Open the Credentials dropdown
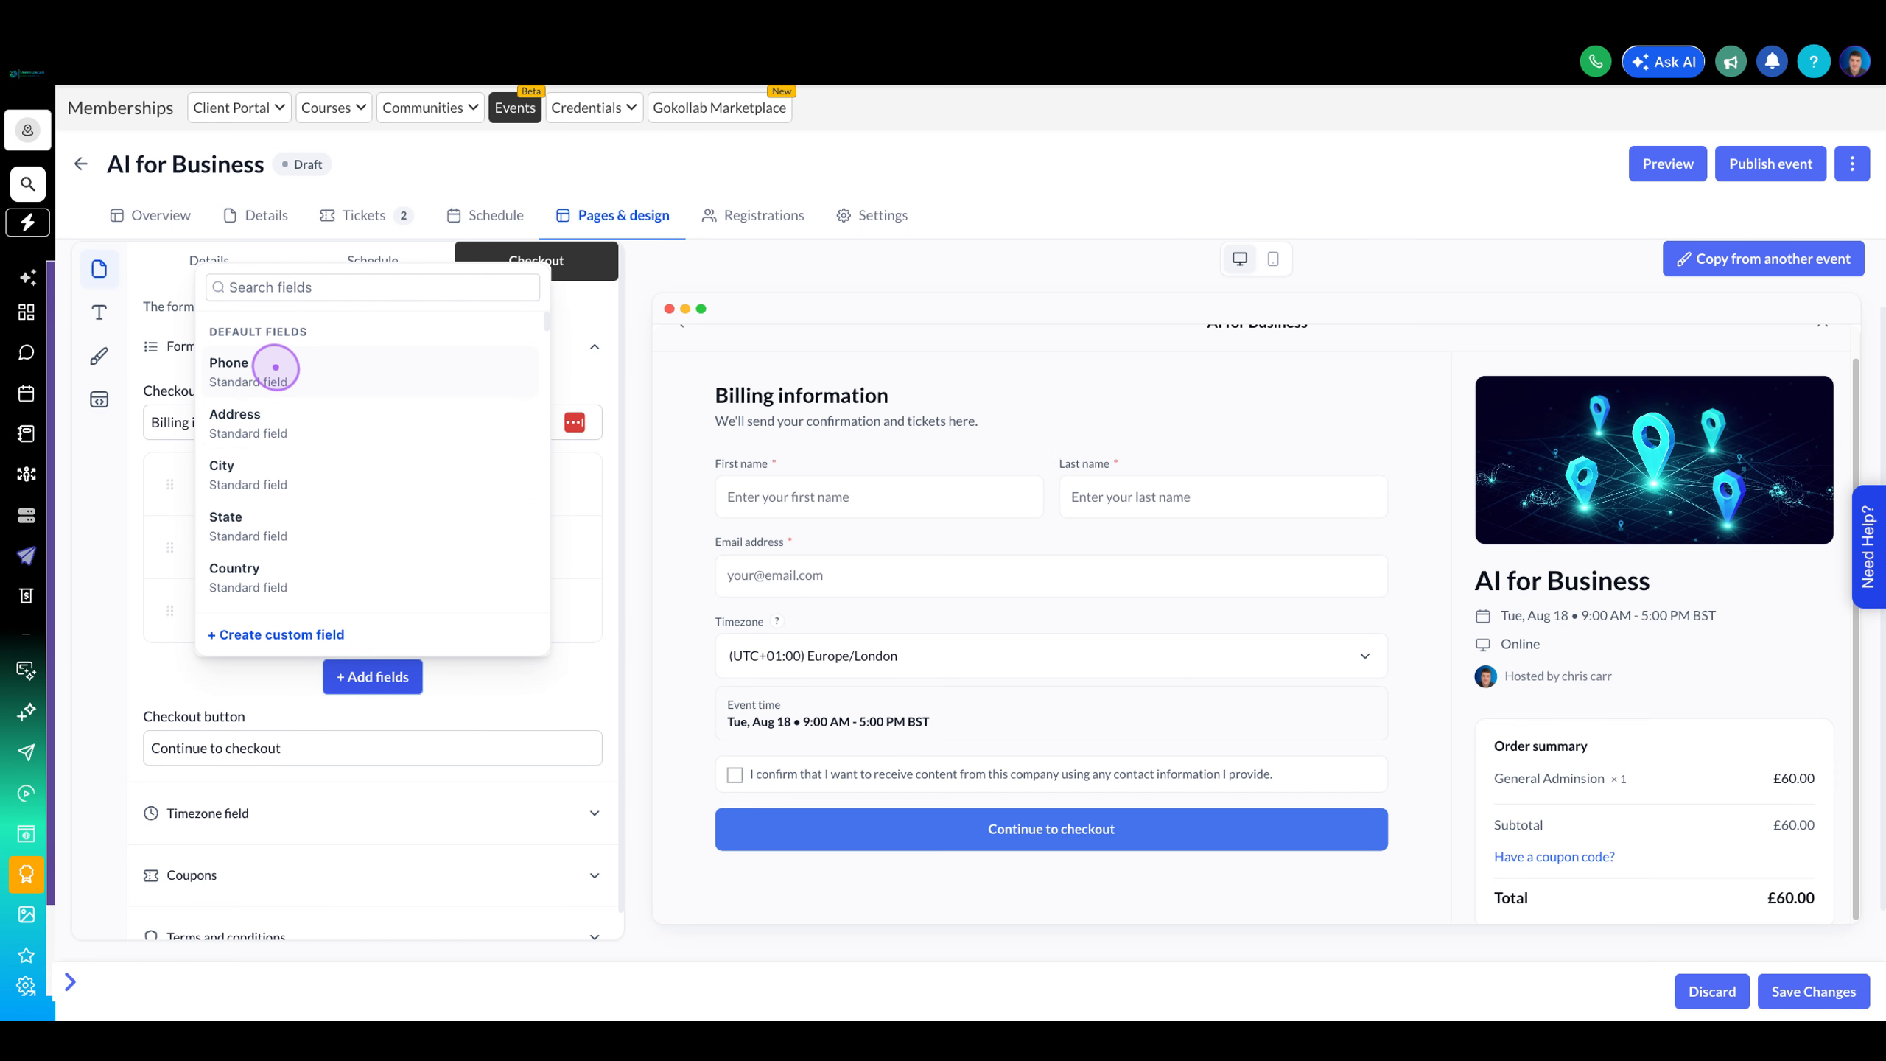The height and width of the screenshot is (1061, 1886). [x=594, y=108]
